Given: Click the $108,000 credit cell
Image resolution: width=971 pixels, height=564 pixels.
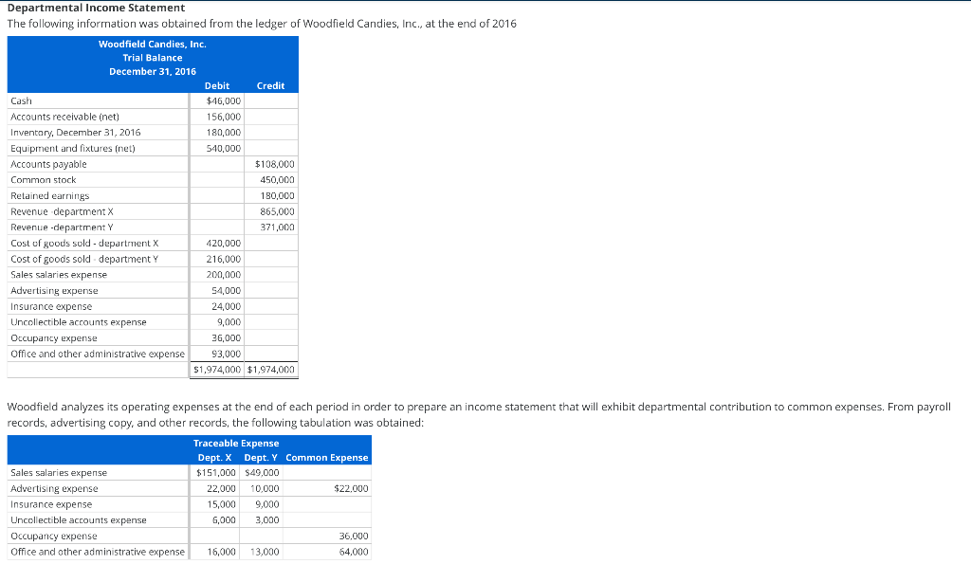Looking at the screenshot, I should [275, 164].
